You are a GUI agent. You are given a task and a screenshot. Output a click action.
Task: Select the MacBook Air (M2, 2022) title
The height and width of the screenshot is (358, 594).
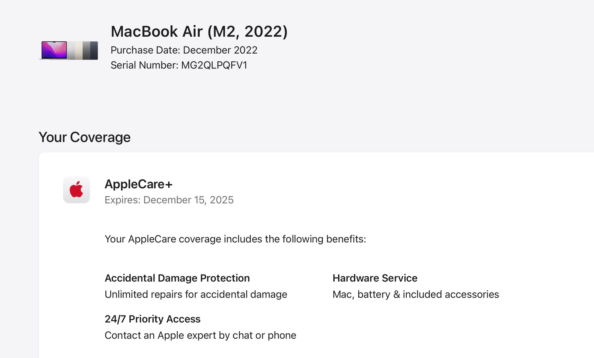199,31
